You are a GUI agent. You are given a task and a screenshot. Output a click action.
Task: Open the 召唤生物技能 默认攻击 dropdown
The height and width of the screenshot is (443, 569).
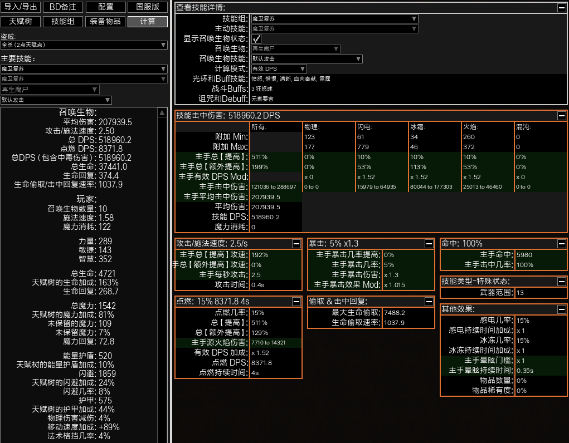tap(307, 59)
